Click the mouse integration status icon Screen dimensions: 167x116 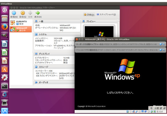152,112
